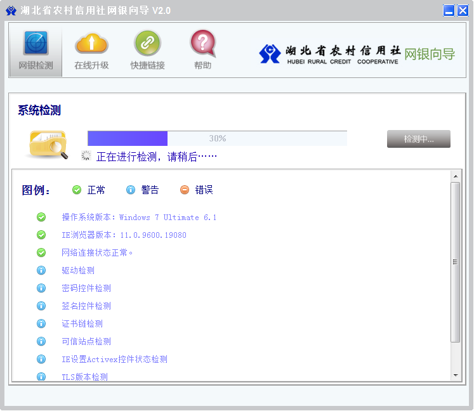Select the 签名控件检测 result line
This screenshot has height=411, width=474.
tap(86, 306)
